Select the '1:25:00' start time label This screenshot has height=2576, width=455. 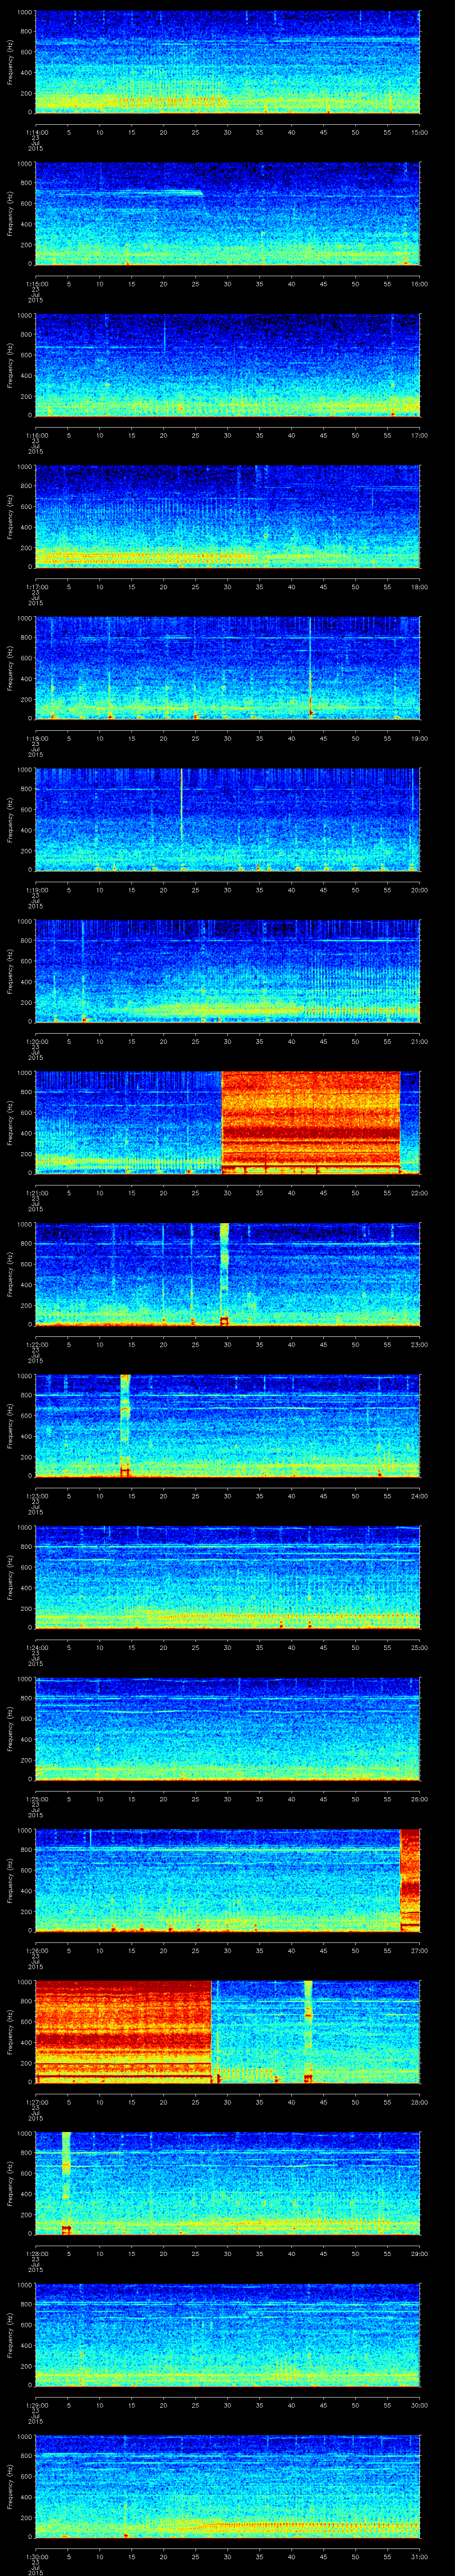pyautogui.click(x=36, y=1799)
